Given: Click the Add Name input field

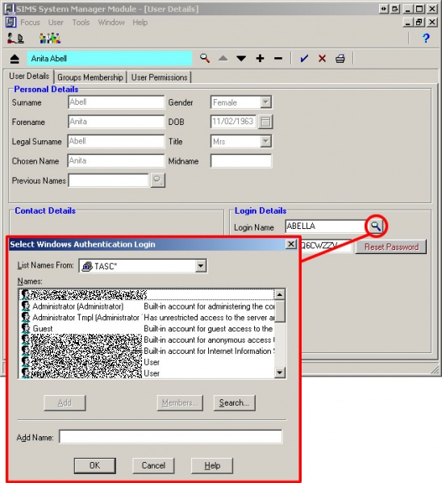Looking at the screenshot, I should (x=170, y=437).
